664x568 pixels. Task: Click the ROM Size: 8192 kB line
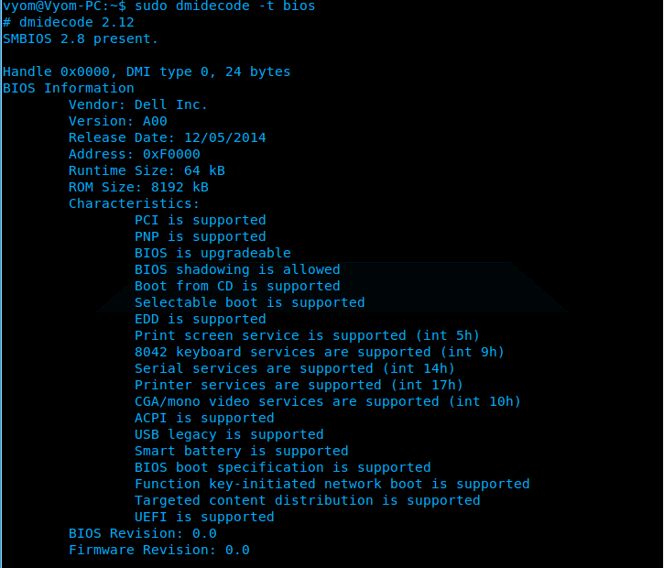tap(138, 188)
